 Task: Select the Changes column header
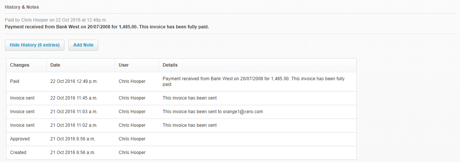[x=20, y=65]
